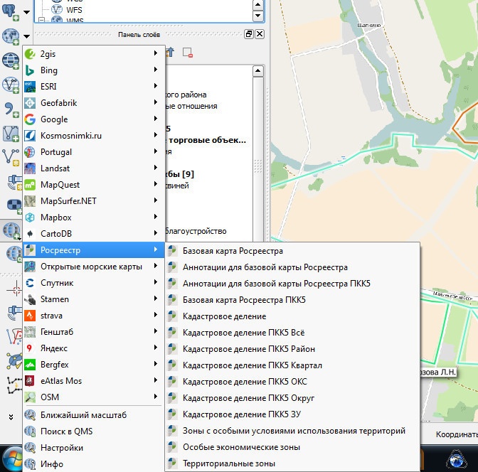This screenshot has width=478, height=472.
Task: Select the WFS item in browser tree
Action: 74,10
